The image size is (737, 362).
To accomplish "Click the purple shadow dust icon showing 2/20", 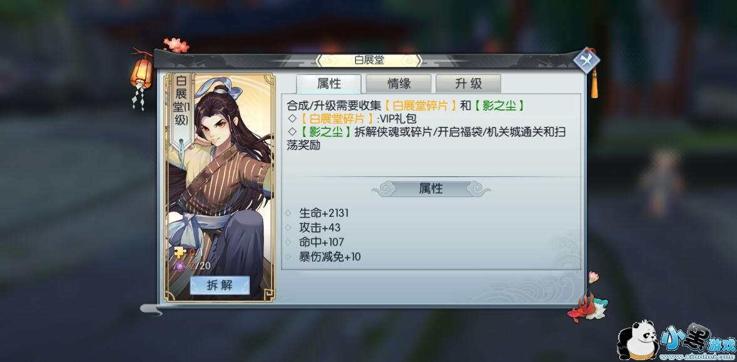I will (x=180, y=266).
